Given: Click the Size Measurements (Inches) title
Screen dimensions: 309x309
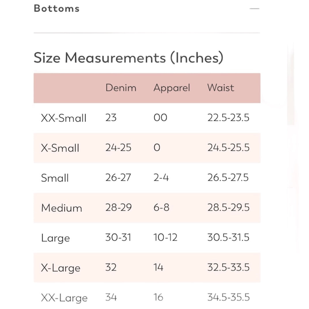Looking at the screenshot, I should (x=128, y=58).
